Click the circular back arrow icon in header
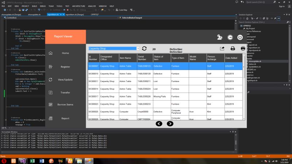292x164 pixels. click(x=230, y=38)
